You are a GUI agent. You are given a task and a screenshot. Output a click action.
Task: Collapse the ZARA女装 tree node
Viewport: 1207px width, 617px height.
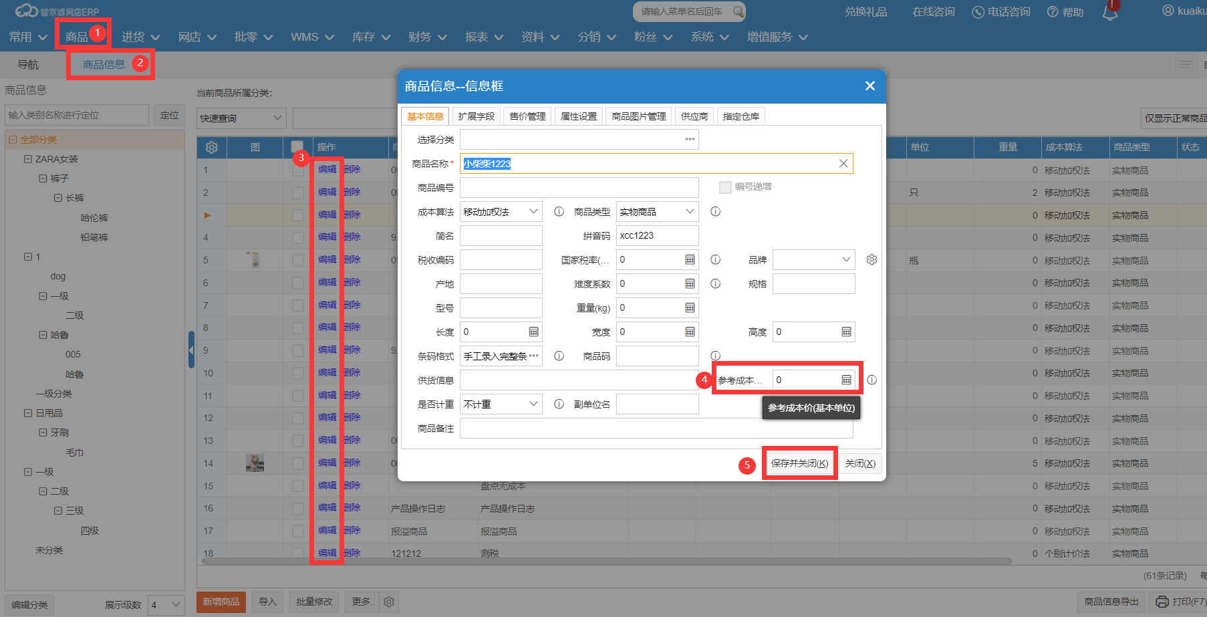coord(28,159)
